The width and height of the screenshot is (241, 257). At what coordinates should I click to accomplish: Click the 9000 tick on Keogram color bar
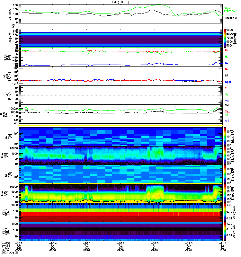pos(229,30)
